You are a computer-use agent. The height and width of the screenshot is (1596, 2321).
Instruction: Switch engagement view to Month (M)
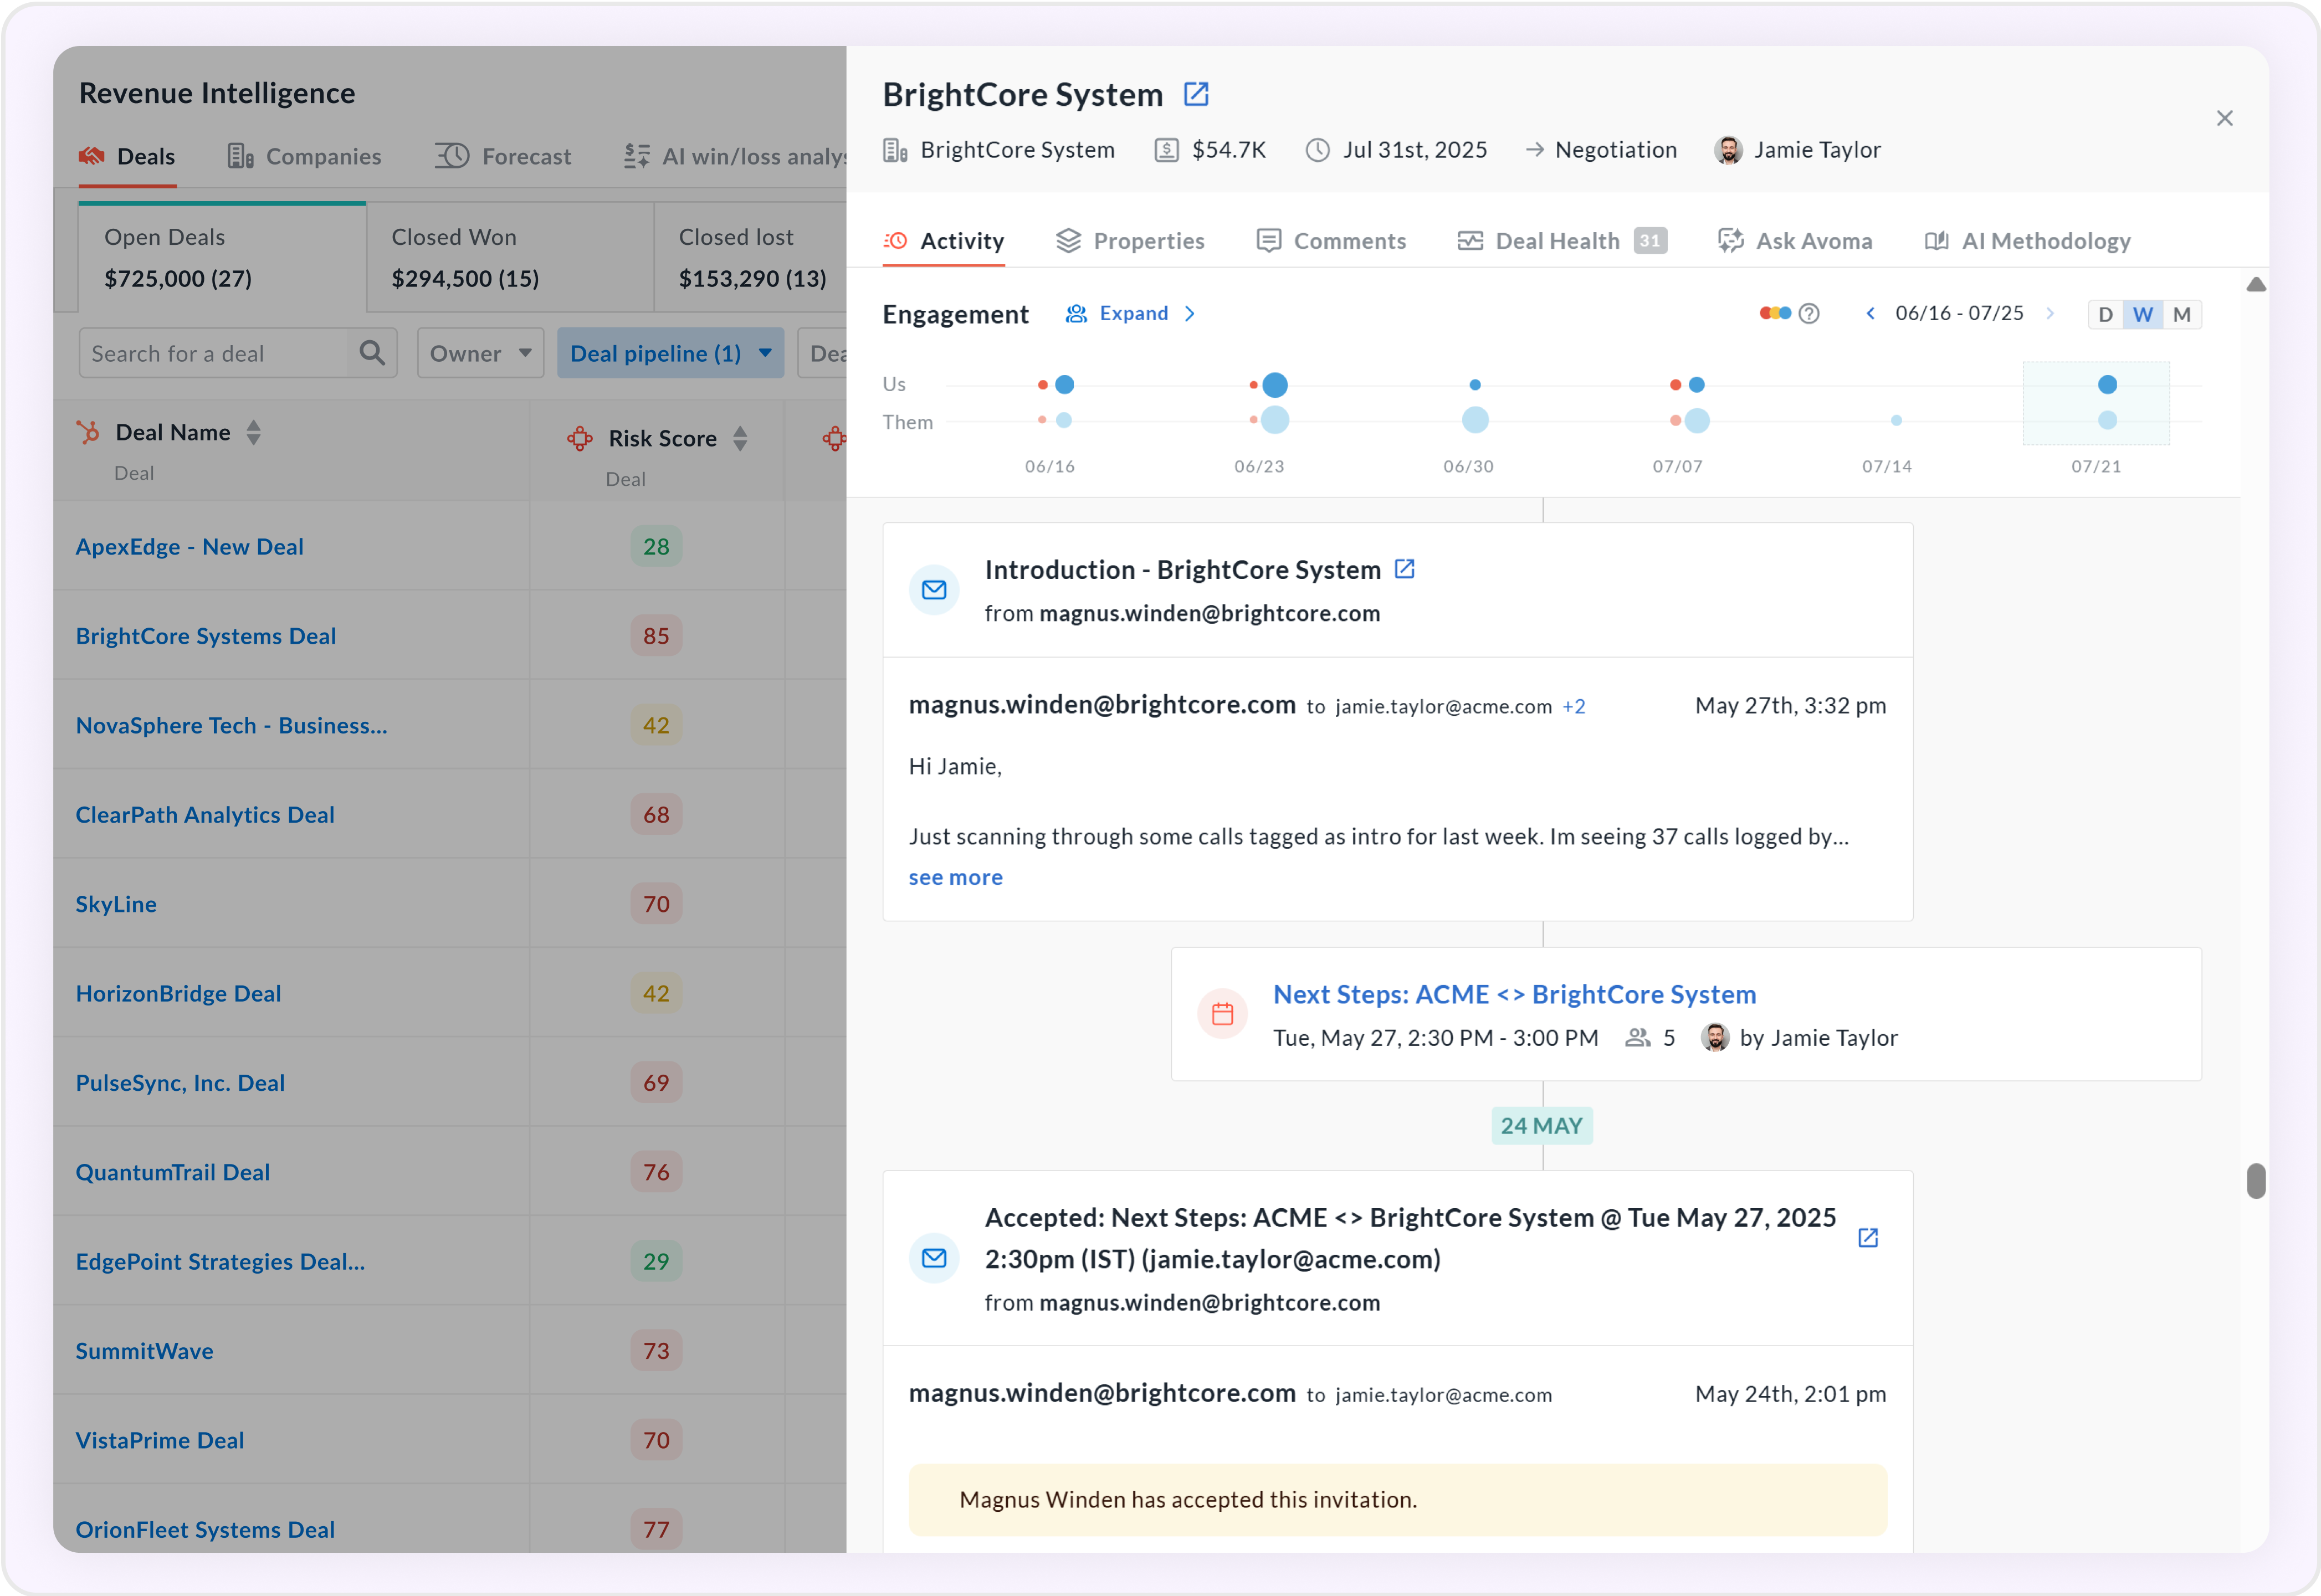coord(2181,314)
